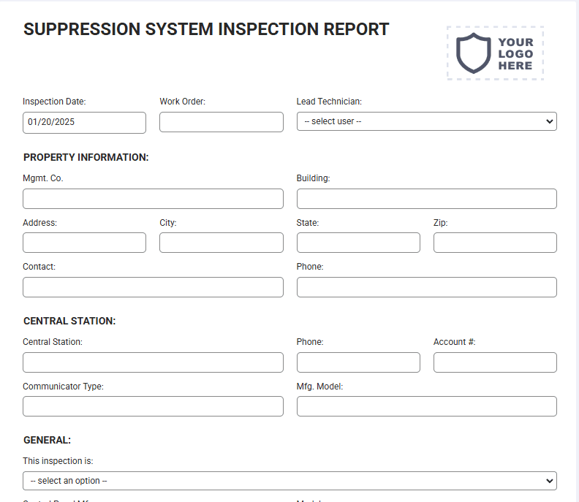Click the Central Station Phone field
The image size is (579, 502).
(x=358, y=362)
